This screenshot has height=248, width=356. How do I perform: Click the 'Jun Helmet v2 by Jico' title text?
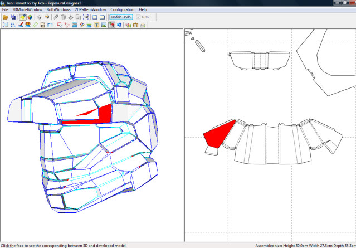tap(25, 3)
